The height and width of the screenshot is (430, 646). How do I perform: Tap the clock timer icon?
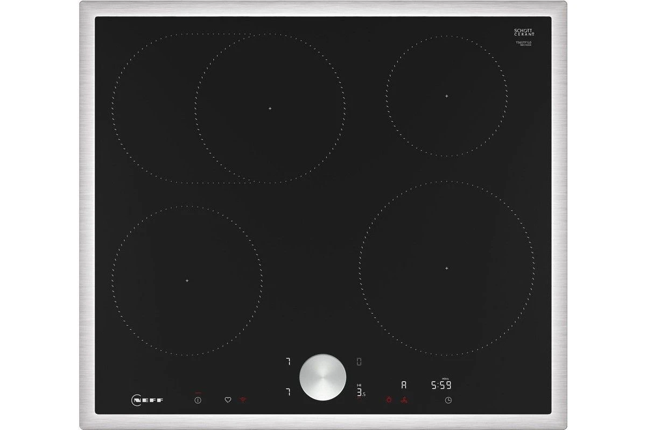click(448, 400)
